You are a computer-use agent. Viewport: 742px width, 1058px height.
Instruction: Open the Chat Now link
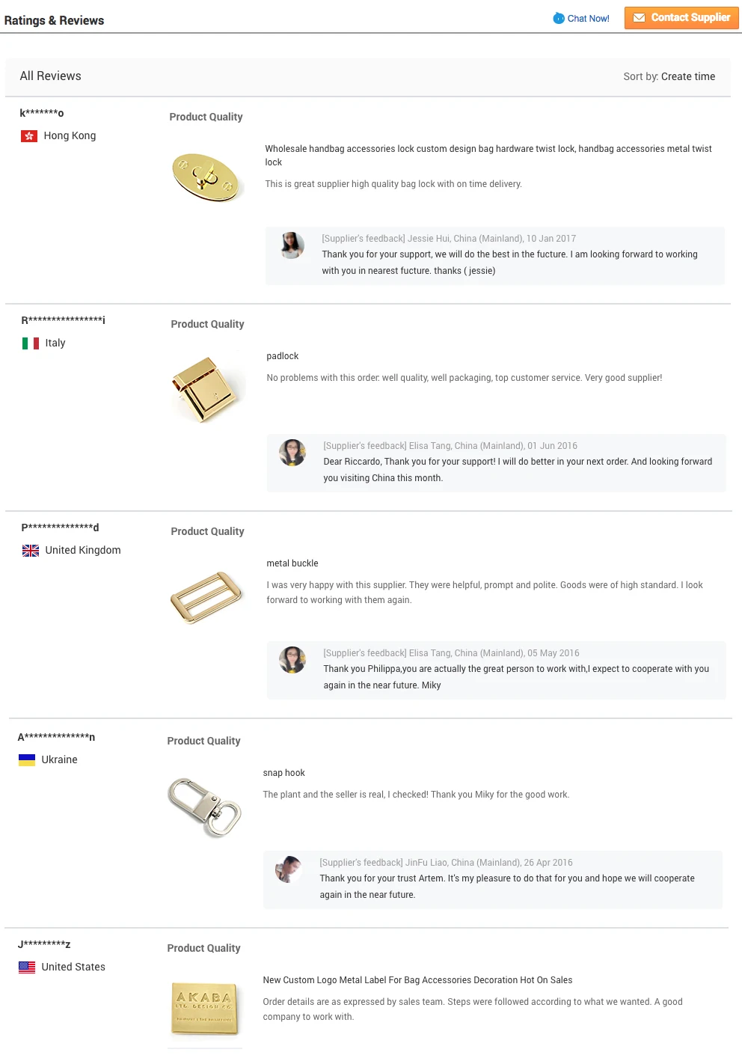[x=588, y=19]
